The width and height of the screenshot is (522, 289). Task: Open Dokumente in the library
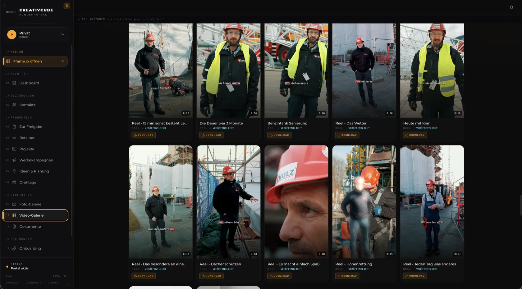[x=35, y=227]
